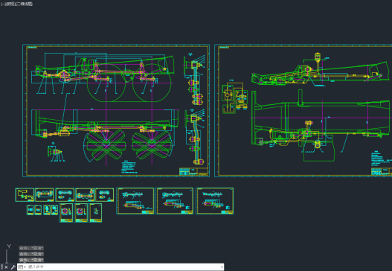Grab the command line grip handle

1,267
